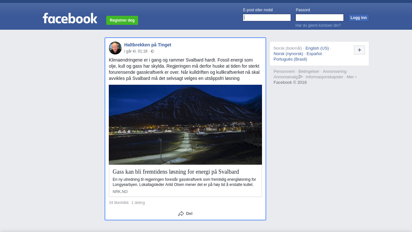Open Haltbrekken på Tinget page name link

pyautogui.click(x=148, y=45)
